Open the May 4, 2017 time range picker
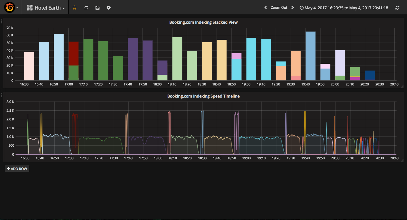The width and height of the screenshot is (407, 220). point(344,8)
